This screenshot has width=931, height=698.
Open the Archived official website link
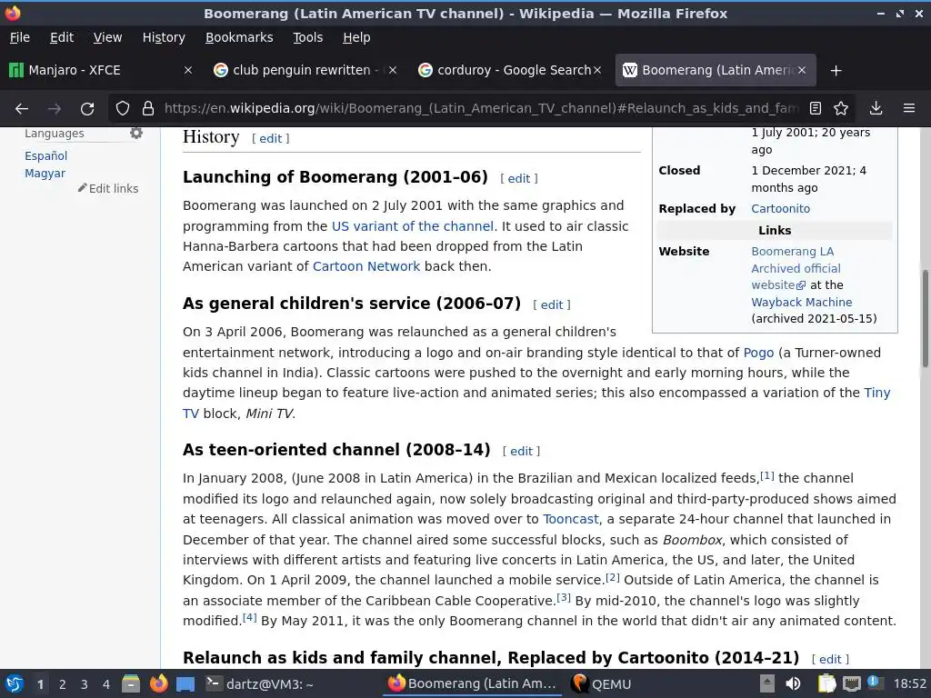coord(796,269)
